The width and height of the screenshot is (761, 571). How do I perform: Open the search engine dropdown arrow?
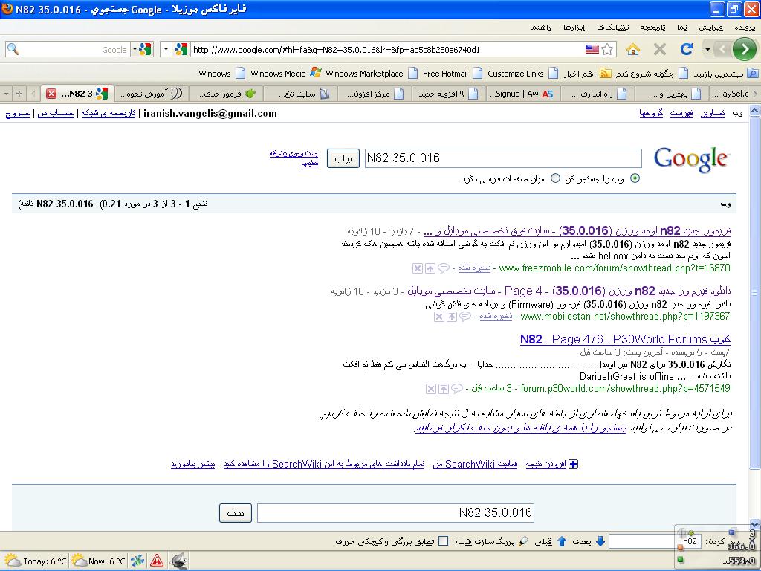tap(135, 49)
